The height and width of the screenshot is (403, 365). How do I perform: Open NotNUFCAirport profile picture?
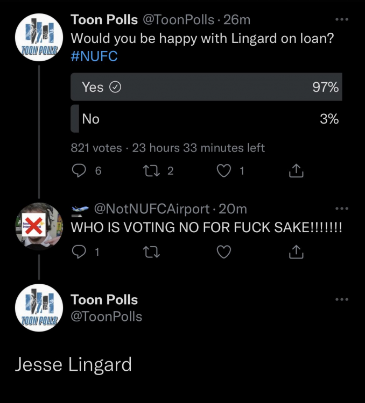click(x=39, y=226)
